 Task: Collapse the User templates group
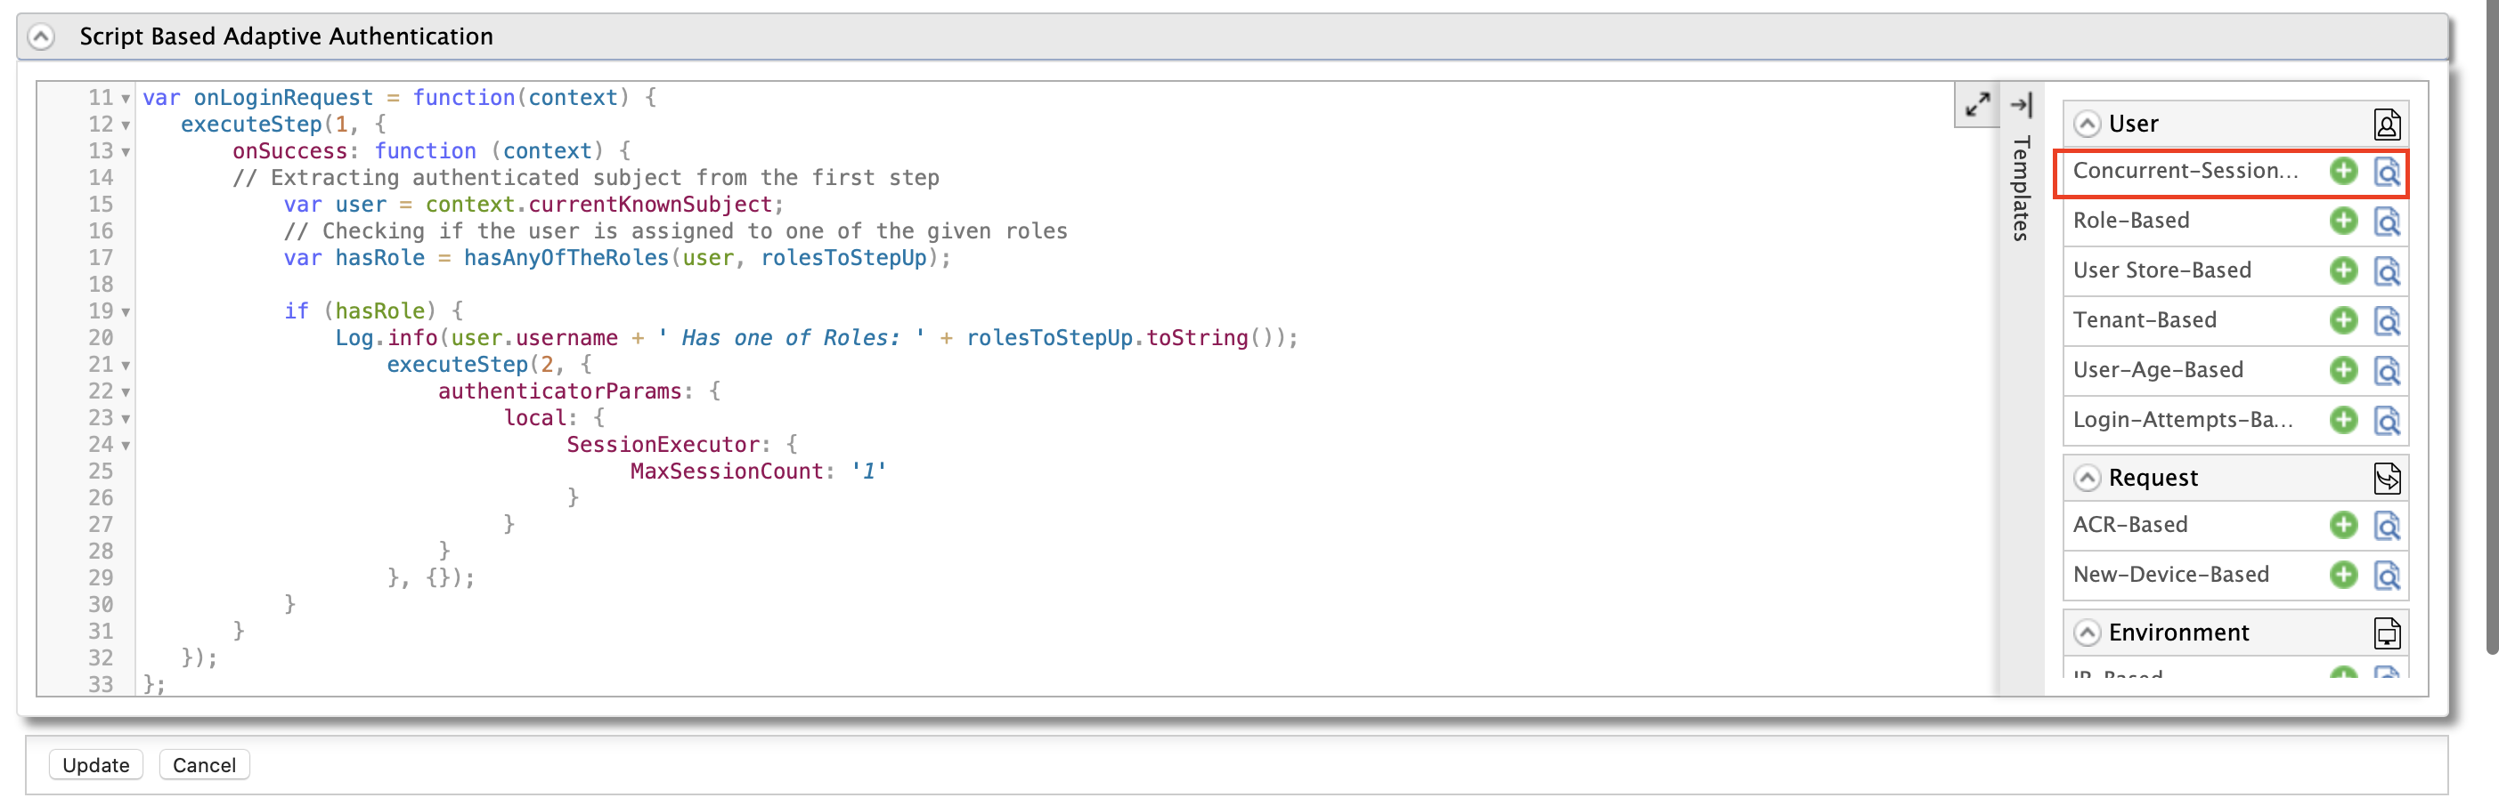click(x=2087, y=124)
